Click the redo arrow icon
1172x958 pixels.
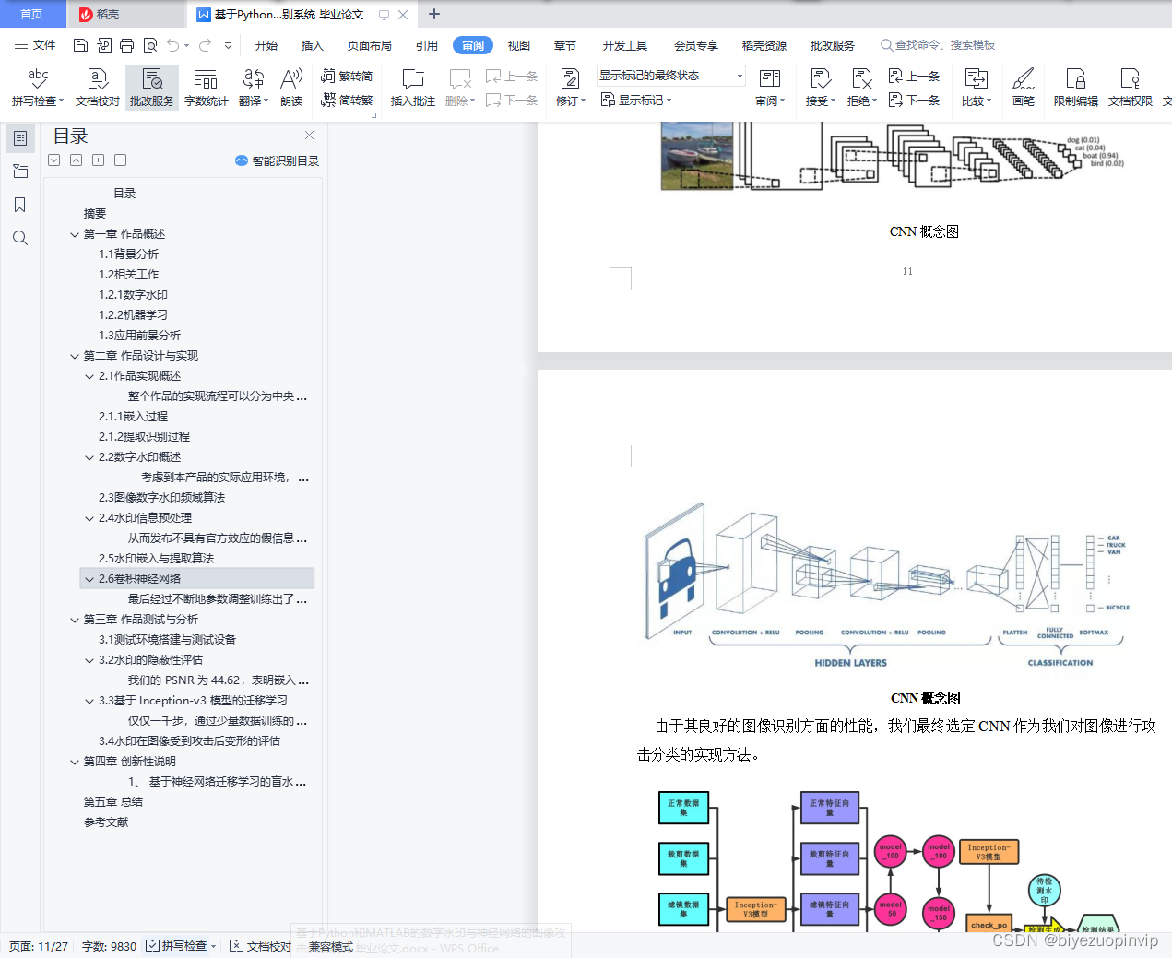pos(205,45)
